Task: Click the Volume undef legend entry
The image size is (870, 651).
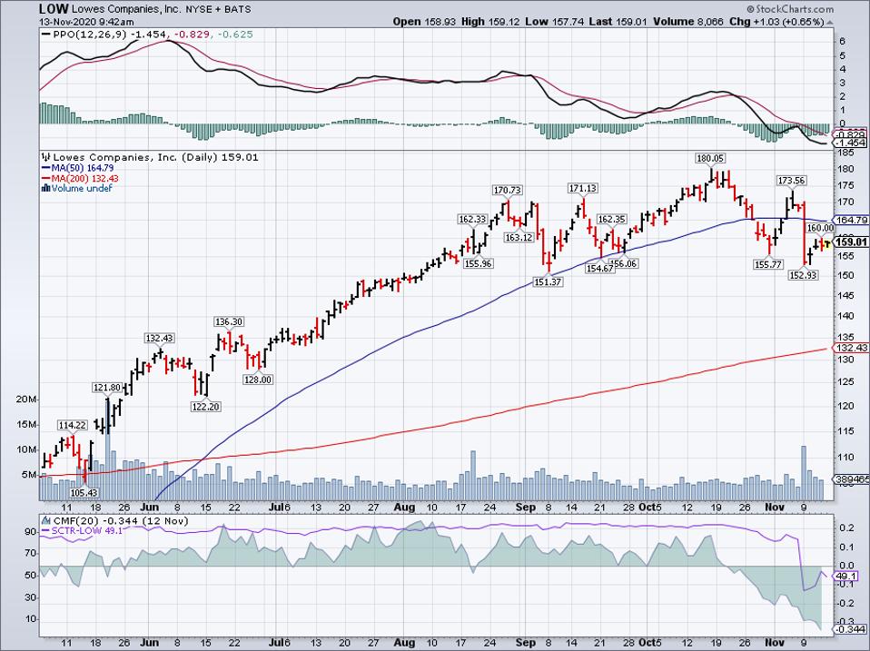Action: point(82,189)
